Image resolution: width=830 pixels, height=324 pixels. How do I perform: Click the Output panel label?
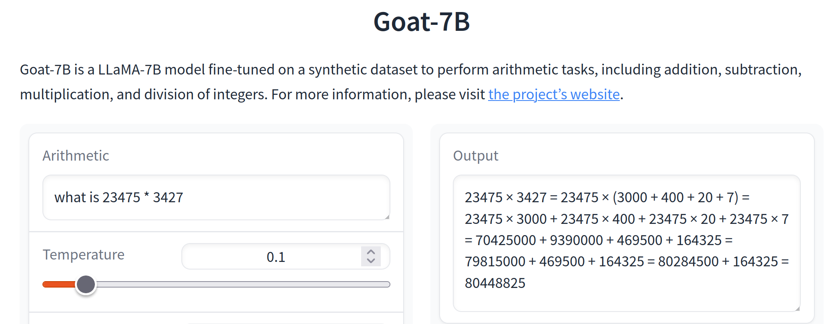(x=476, y=155)
